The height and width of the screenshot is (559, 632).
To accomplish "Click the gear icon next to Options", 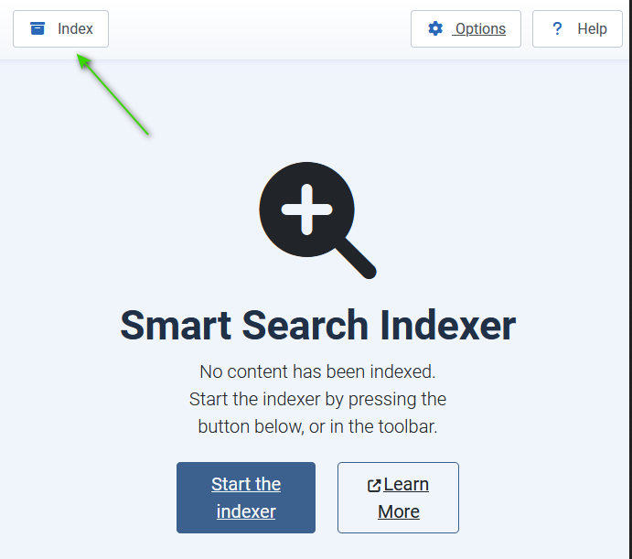I will (435, 28).
